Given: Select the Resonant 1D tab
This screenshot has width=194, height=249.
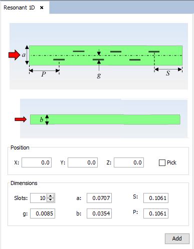Looking at the screenshot, I should pos(19,7).
